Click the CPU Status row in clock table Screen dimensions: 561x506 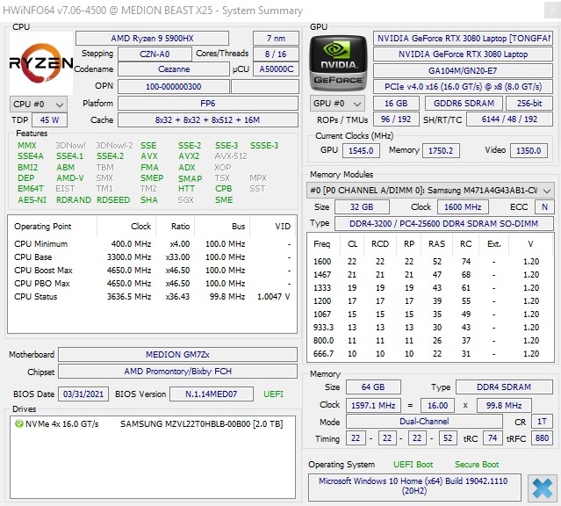click(149, 297)
